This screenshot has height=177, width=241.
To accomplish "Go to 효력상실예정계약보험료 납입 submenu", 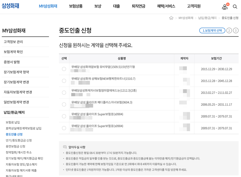I will point(23,128).
